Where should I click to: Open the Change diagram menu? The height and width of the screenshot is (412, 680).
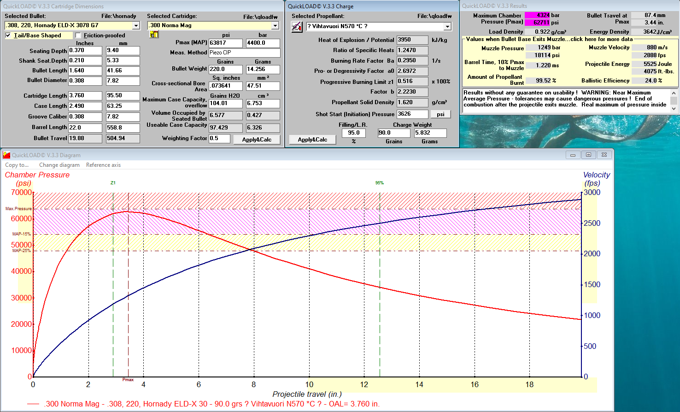[59, 165]
